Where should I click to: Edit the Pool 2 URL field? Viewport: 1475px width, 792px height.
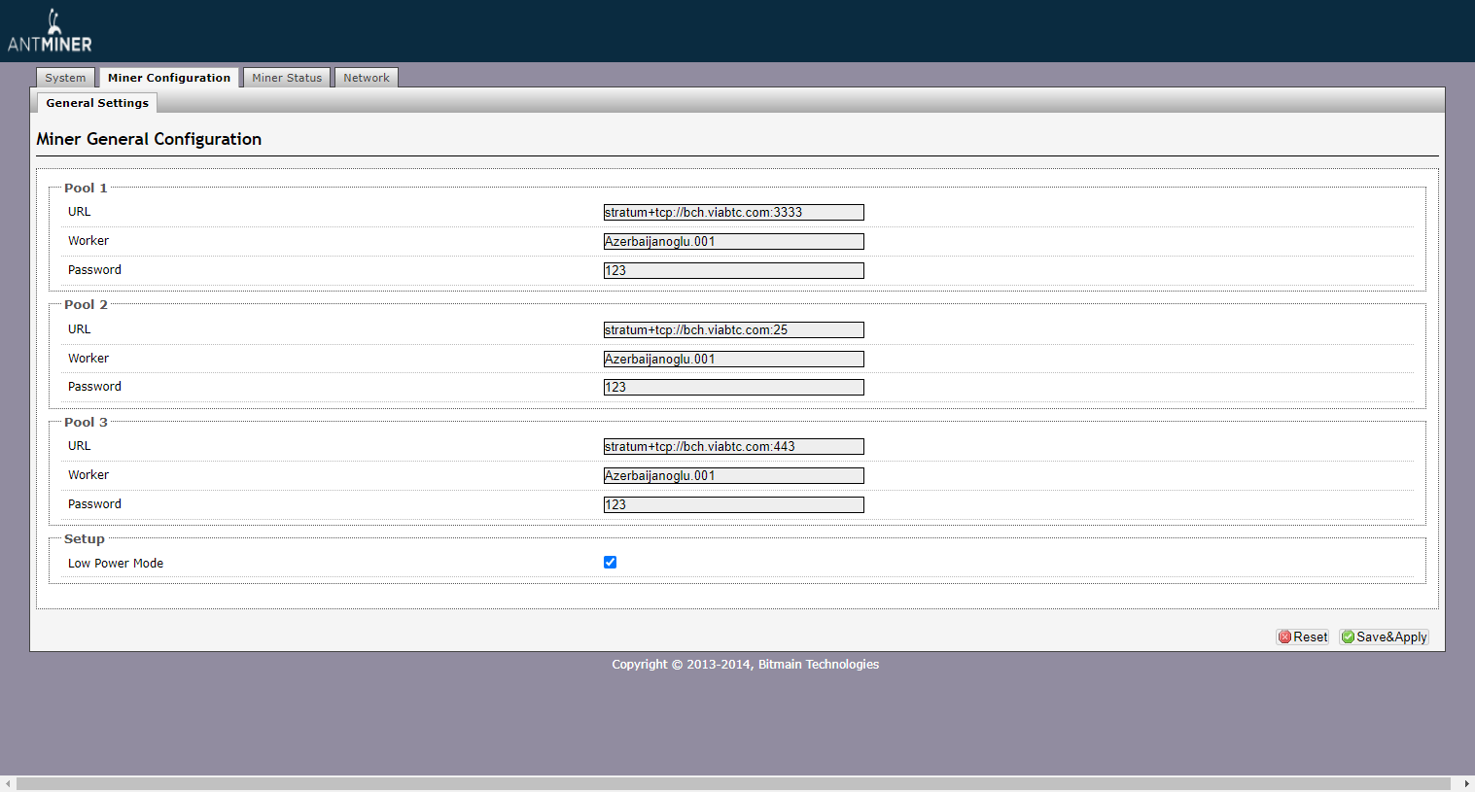pyautogui.click(x=733, y=330)
